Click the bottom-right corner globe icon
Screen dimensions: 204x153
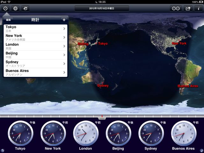(201, 150)
